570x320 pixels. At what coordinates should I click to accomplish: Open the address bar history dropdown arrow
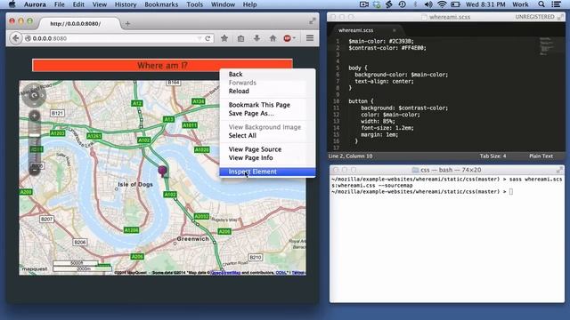pyautogui.click(x=199, y=38)
